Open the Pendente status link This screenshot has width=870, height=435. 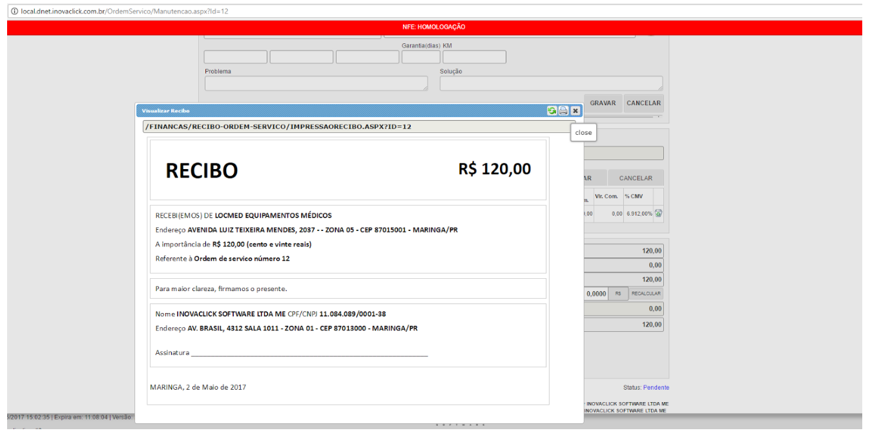click(x=656, y=387)
